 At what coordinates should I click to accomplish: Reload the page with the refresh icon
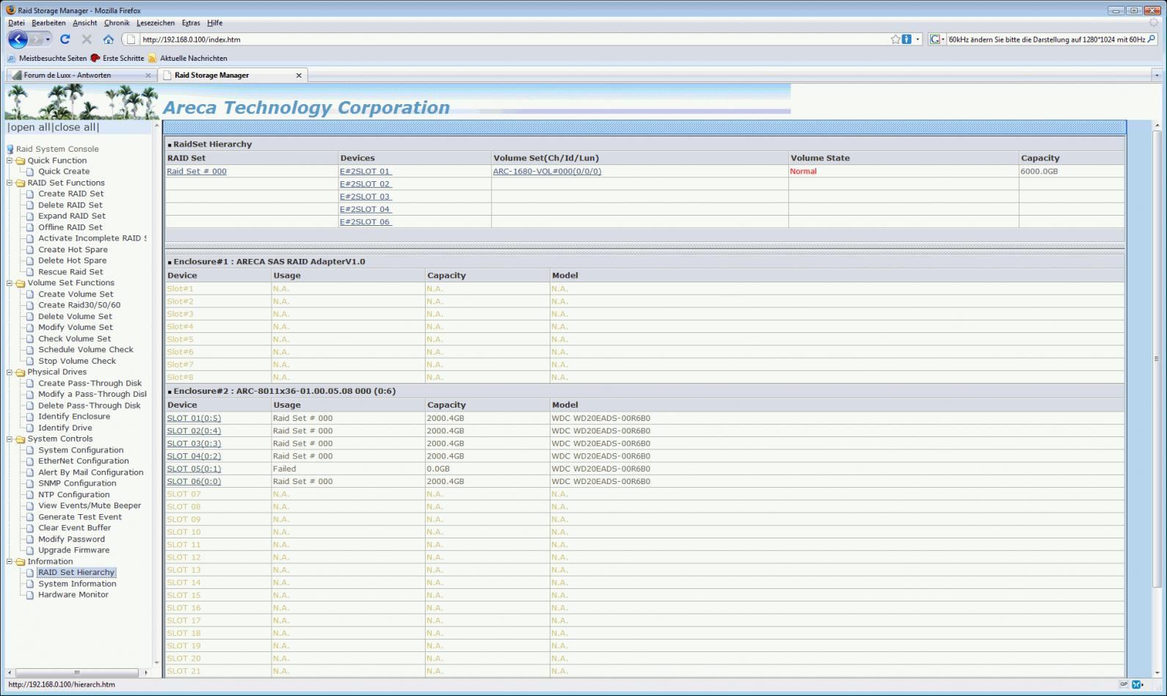tap(65, 40)
